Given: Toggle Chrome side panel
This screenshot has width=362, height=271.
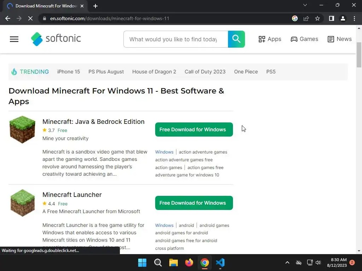Looking at the screenshot, I should tap(332, 18).
